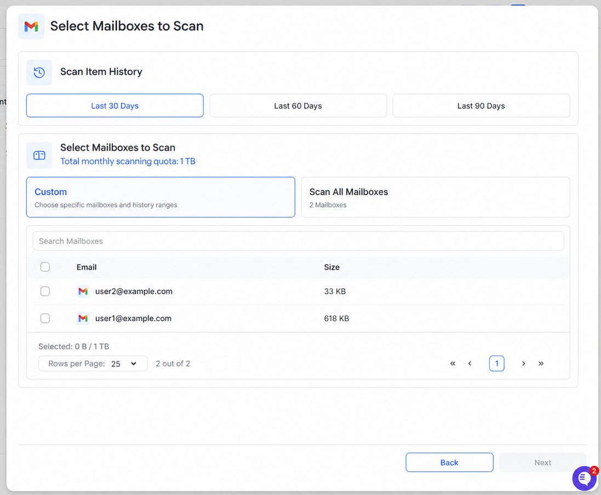Open the Rows per Page dropdown
Screen dimensions: 601x495
93,363
